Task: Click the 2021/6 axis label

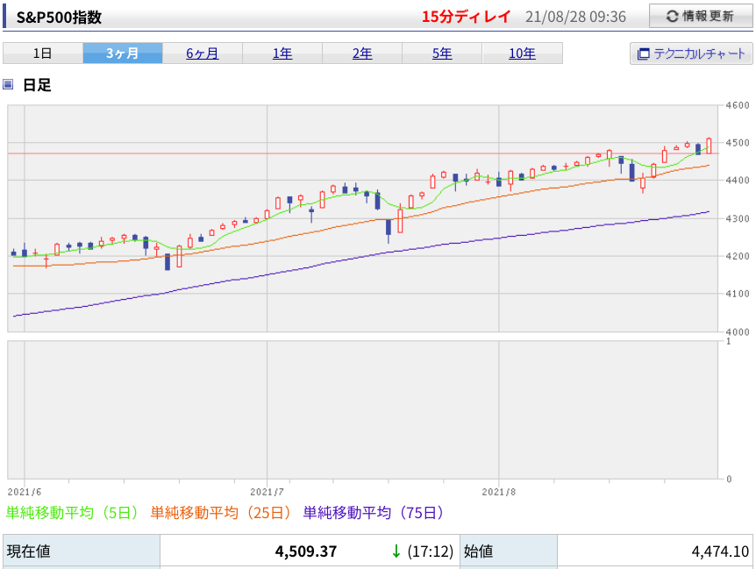Action: [x=25, y=492]
